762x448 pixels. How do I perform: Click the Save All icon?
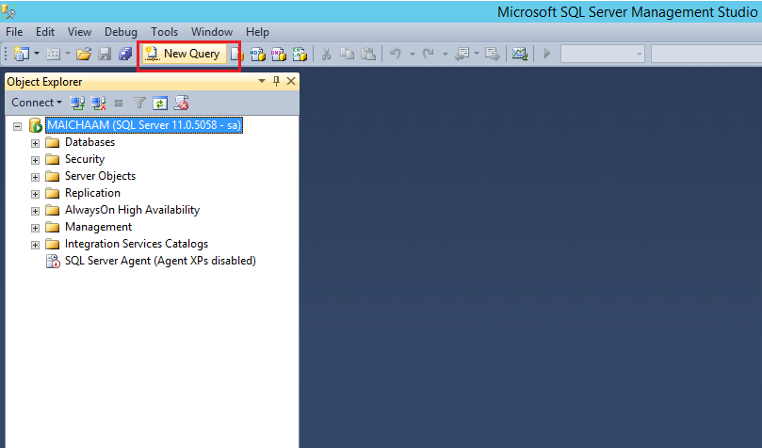125,54
